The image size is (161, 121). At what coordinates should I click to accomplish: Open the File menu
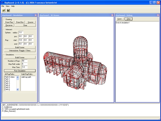(3, 6)
